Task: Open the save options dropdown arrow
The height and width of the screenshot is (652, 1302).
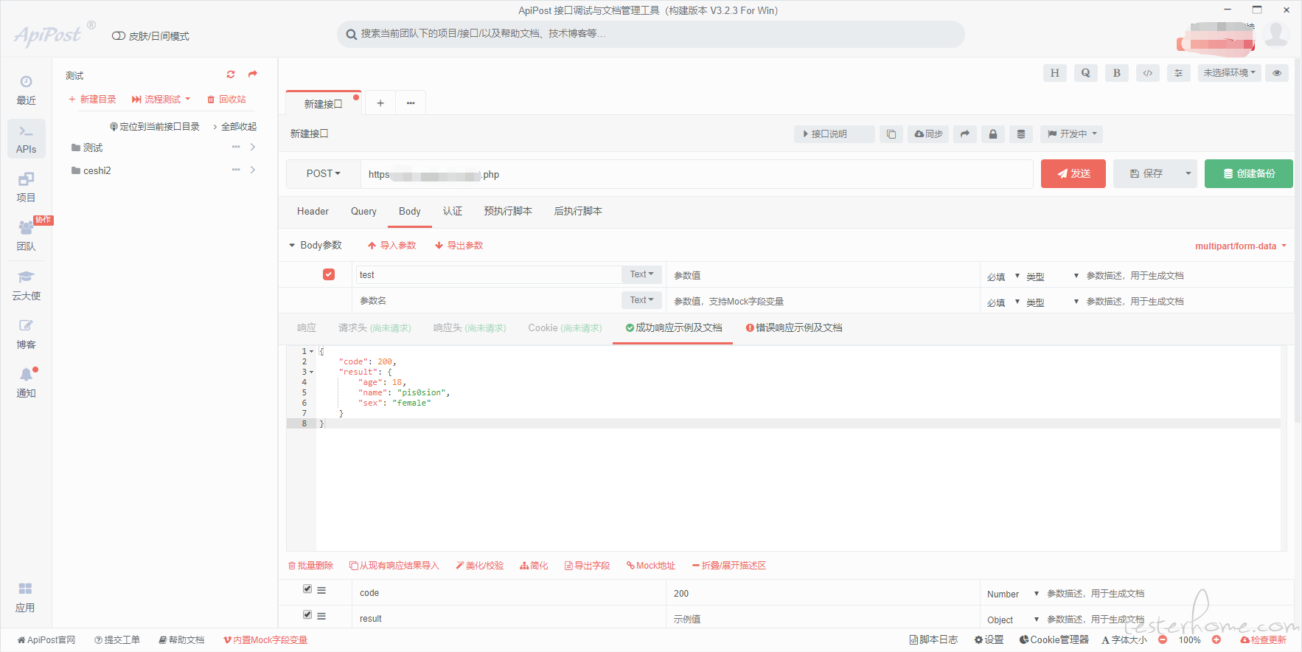Action: 1188,174
